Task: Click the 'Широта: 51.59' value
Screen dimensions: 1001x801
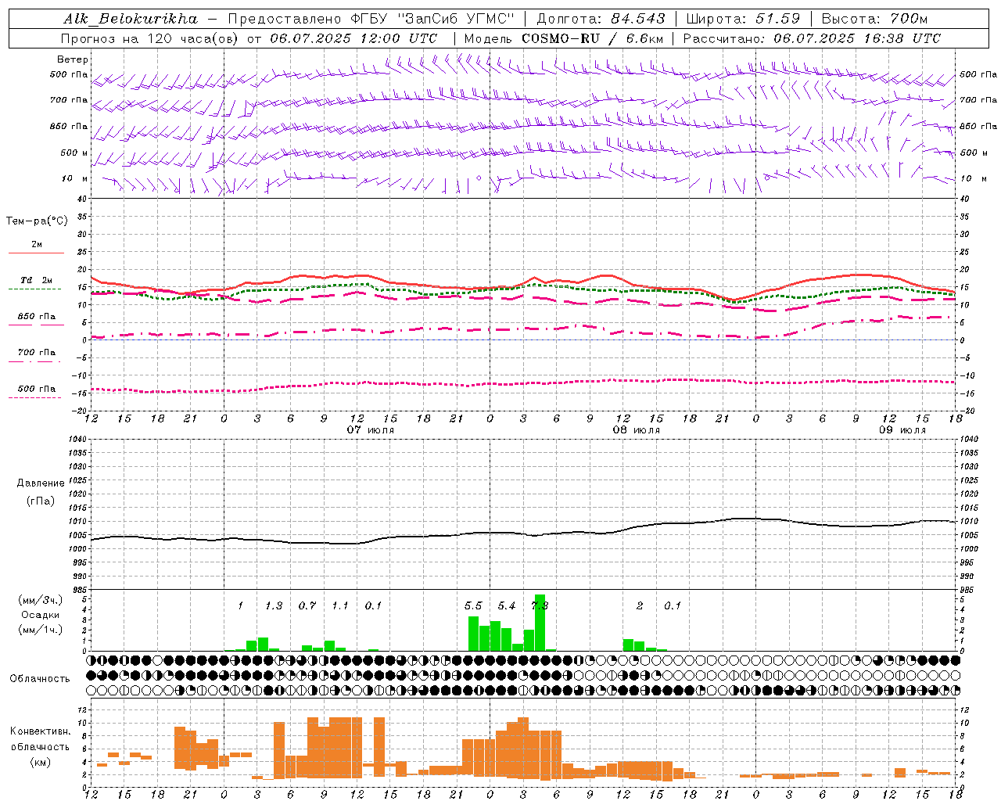Action: pos(743,19)
